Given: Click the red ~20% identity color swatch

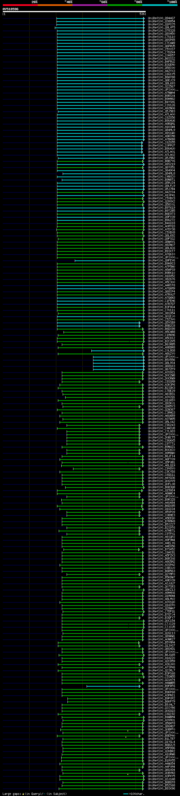Looking at the screenshot, I should click(x=20, y=5).
